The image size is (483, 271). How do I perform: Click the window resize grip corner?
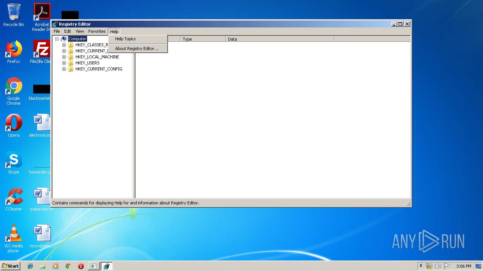coord(409,204)
